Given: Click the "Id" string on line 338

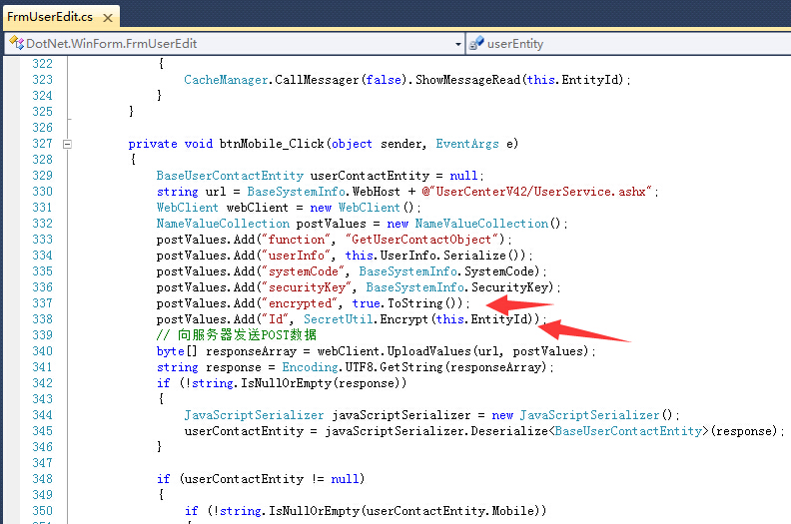Looking at the screenshot, I should [x=276, y=319].
